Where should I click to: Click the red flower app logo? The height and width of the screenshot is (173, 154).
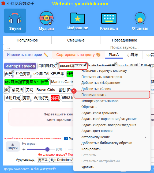pos(3,3)
